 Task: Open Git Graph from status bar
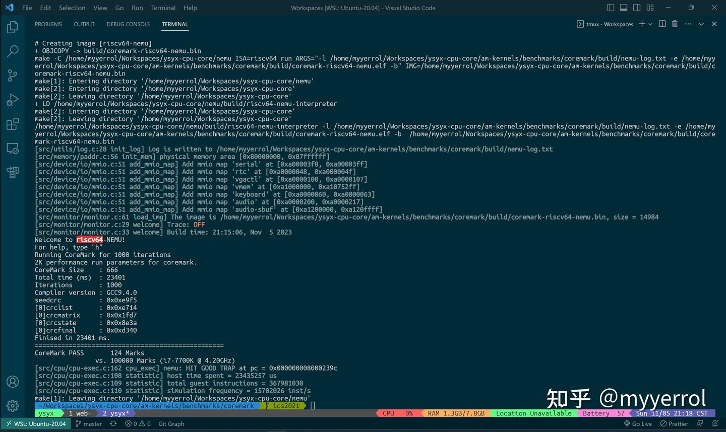171,424
